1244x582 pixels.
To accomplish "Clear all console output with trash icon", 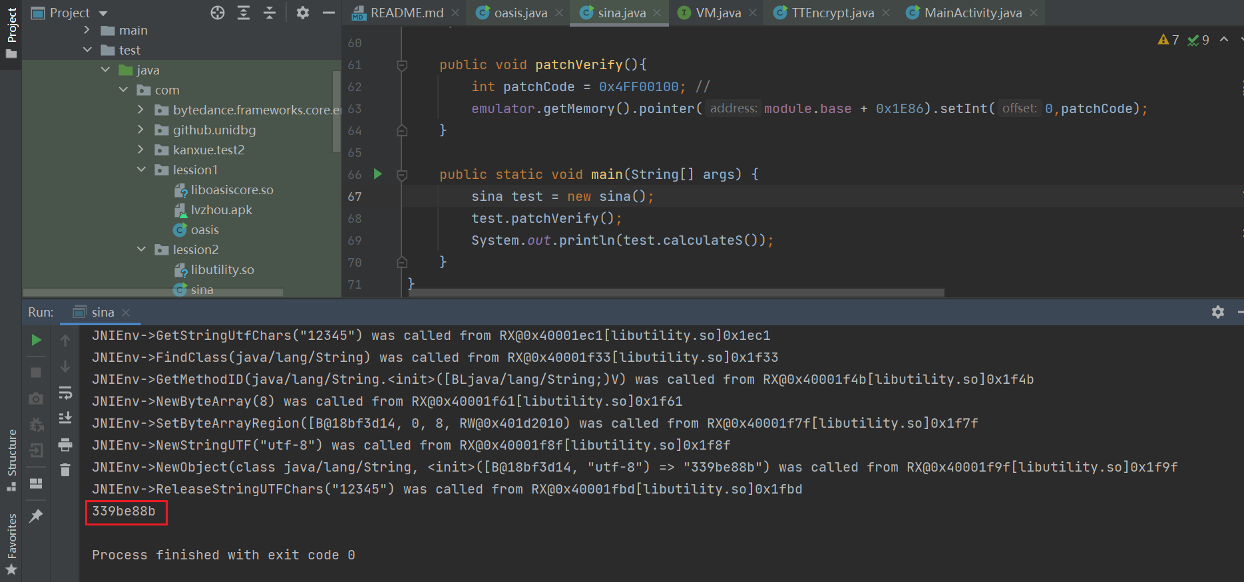I will point(65,470).
